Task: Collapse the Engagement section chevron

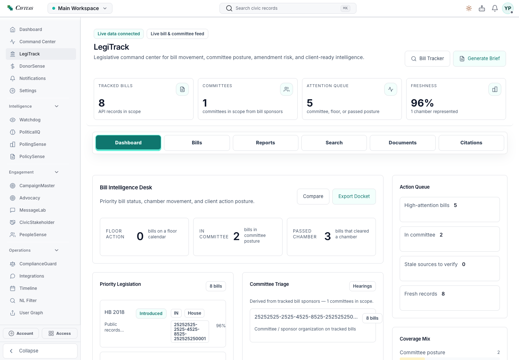Action: (57, 172)
